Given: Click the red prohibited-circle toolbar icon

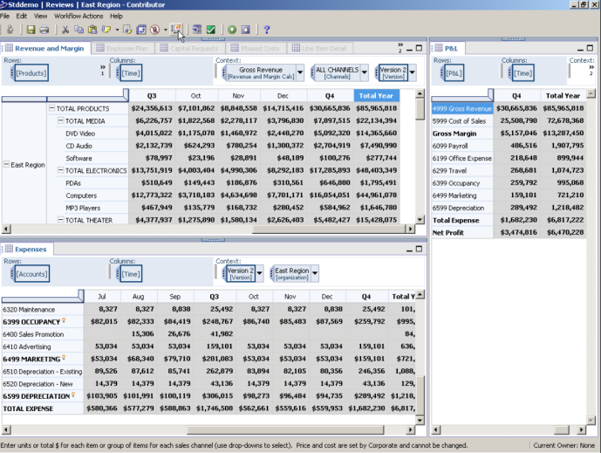Looking at the screenshot, I should click(x=155, y=30).
